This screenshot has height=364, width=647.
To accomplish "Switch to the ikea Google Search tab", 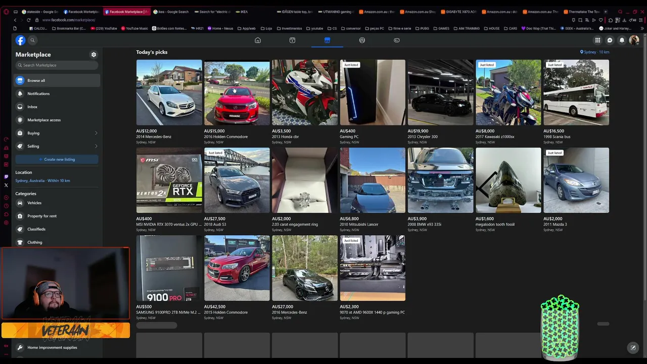I will (171, 12).
